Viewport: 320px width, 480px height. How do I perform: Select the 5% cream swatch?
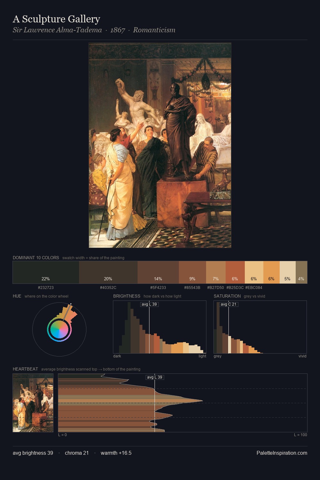pos(288,272)
